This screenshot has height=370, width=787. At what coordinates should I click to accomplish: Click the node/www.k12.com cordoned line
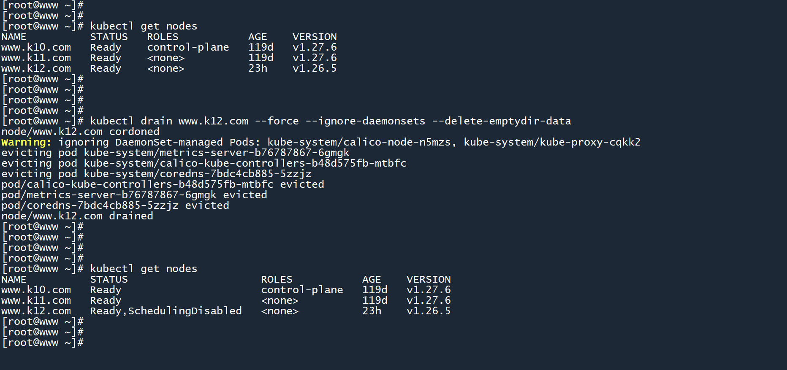(80, 132)
